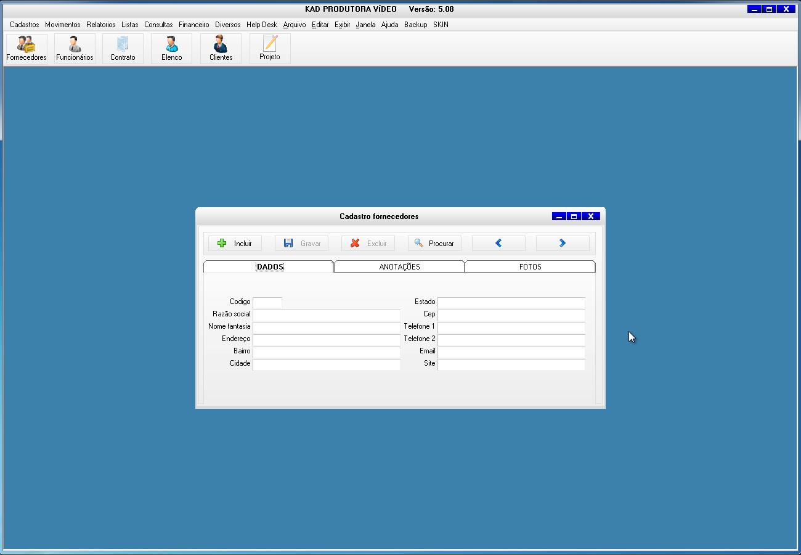Open the Financeiro menu

pos(194,25)
